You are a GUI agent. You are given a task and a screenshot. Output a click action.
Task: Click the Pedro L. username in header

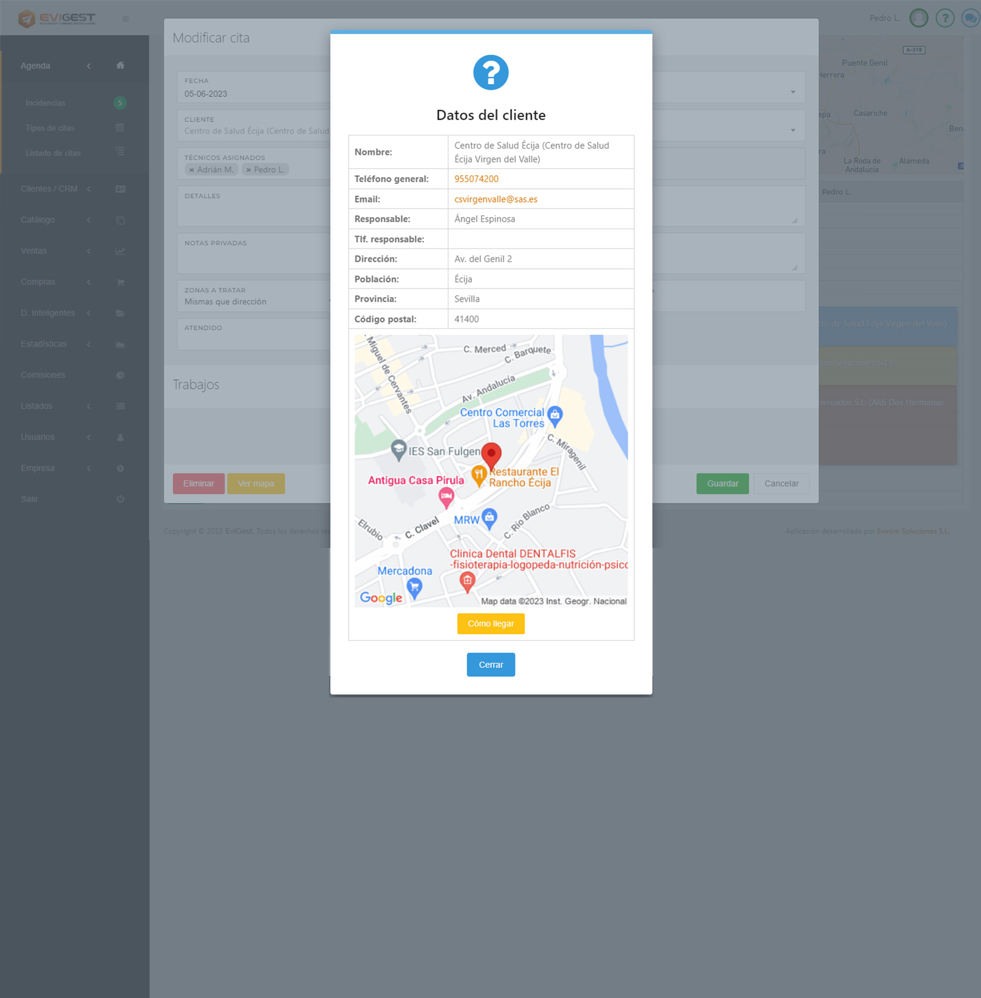click(884, 18)
